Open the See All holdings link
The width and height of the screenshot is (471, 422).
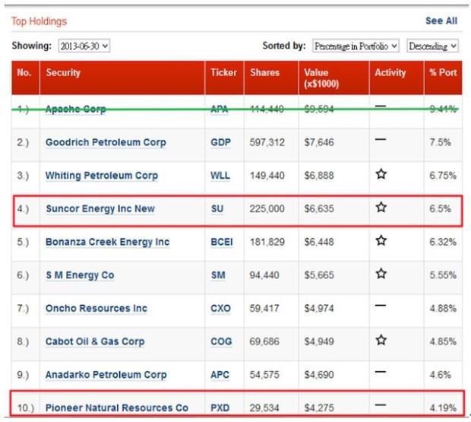441,21
